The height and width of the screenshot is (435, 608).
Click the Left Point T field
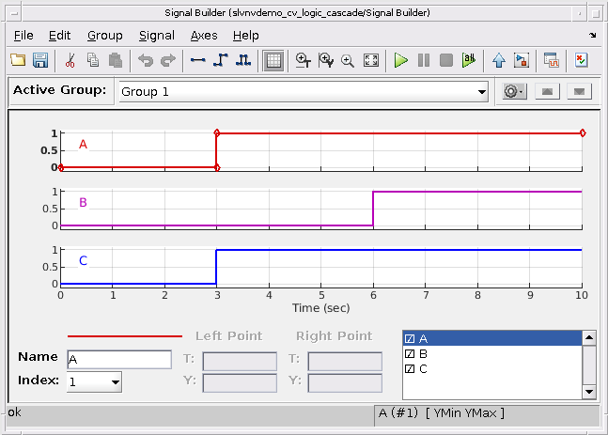point(240,362)
